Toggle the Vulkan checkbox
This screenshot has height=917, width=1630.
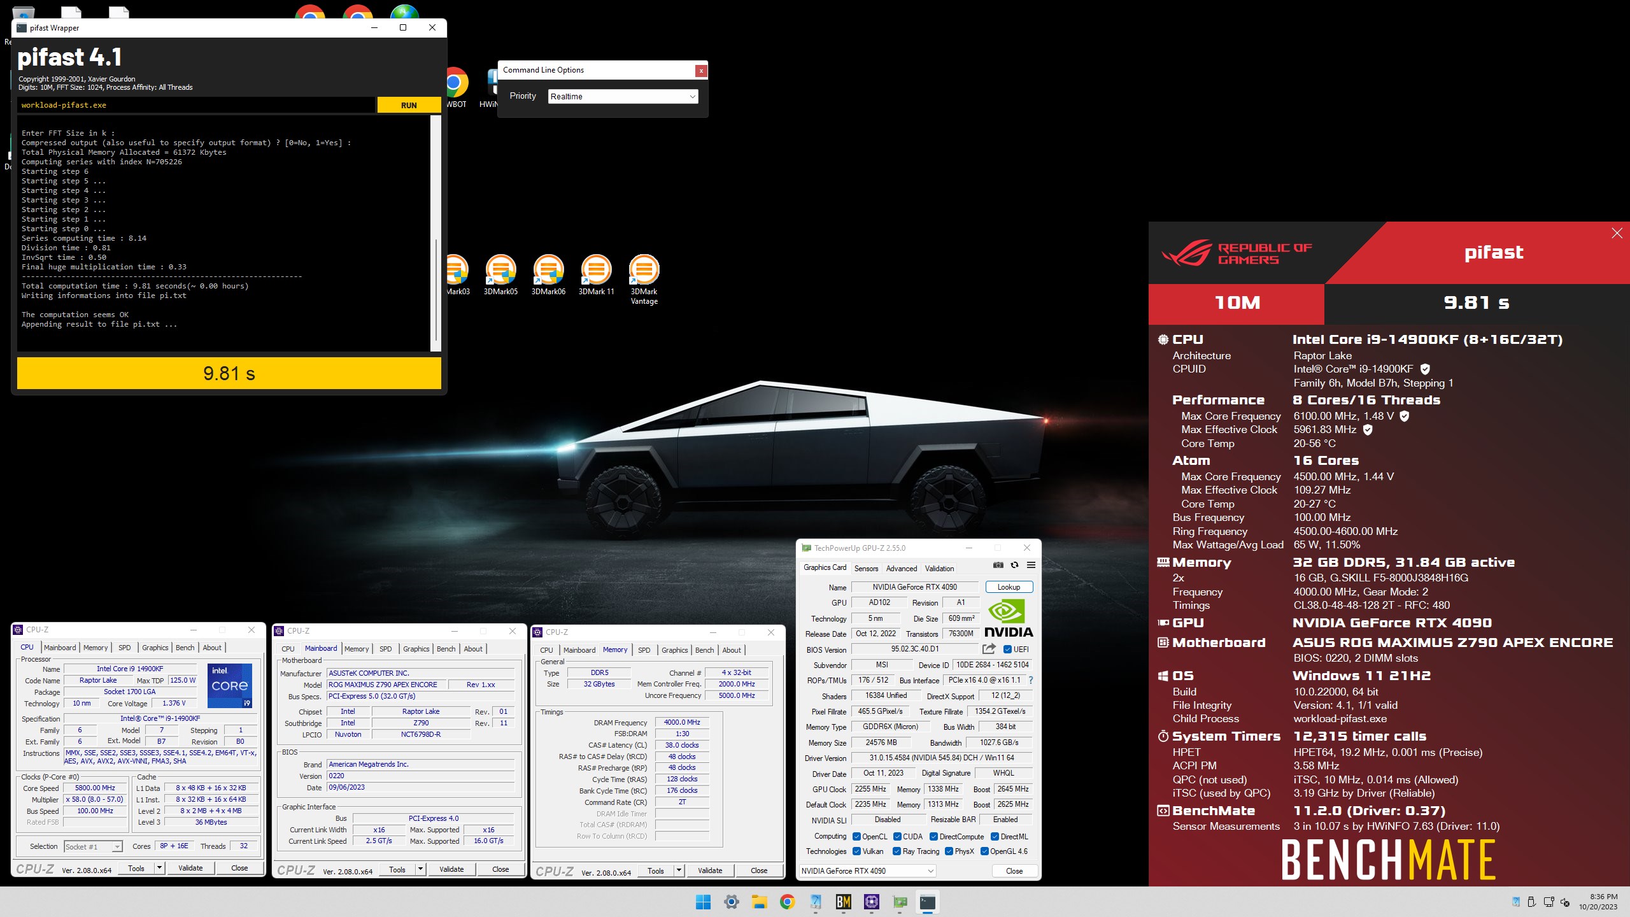(856, 851)
